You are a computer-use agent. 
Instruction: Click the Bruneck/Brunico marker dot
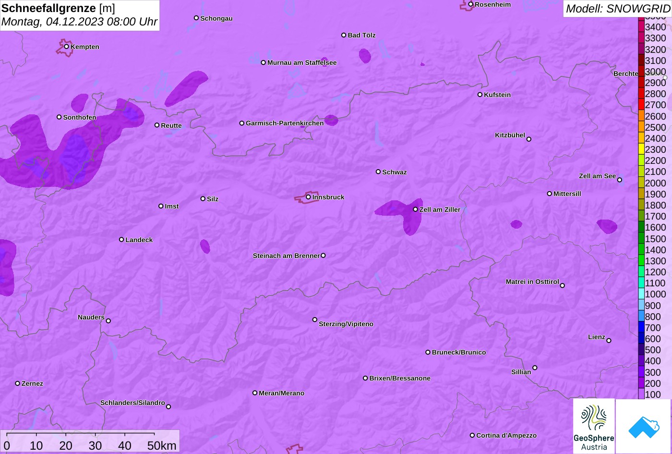[428, 352]
